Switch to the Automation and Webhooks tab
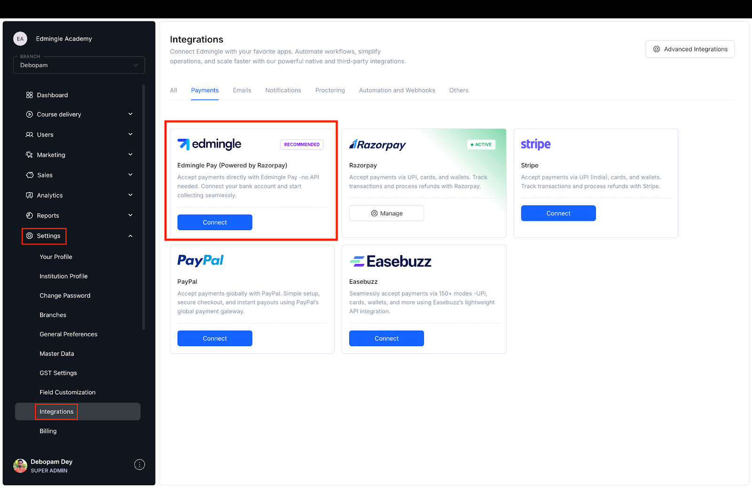 [397, 90]
